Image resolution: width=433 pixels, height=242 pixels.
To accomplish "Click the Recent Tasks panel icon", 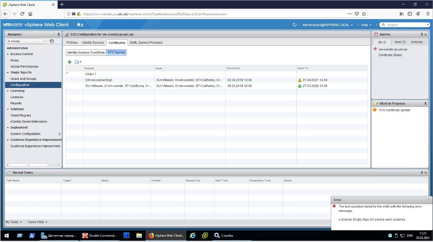I will coord(9,173).
